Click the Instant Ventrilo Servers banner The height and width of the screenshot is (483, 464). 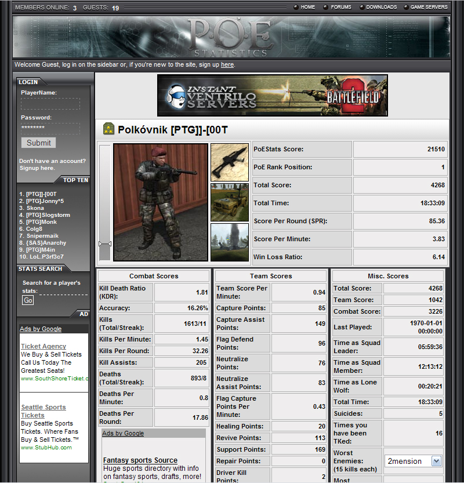[273, 96]
